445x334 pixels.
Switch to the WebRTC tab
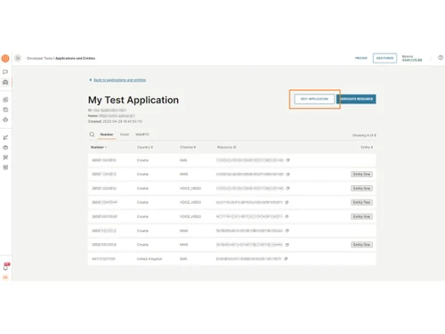click(x=142, y=134)
